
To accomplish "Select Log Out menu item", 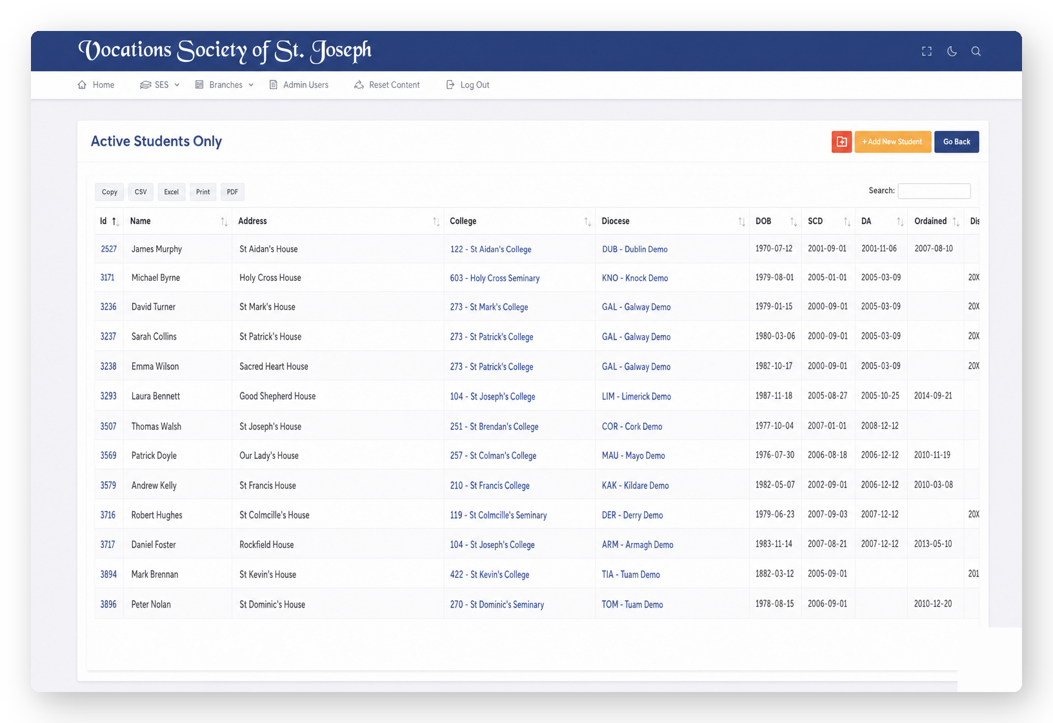I will (x=468, y=85).
